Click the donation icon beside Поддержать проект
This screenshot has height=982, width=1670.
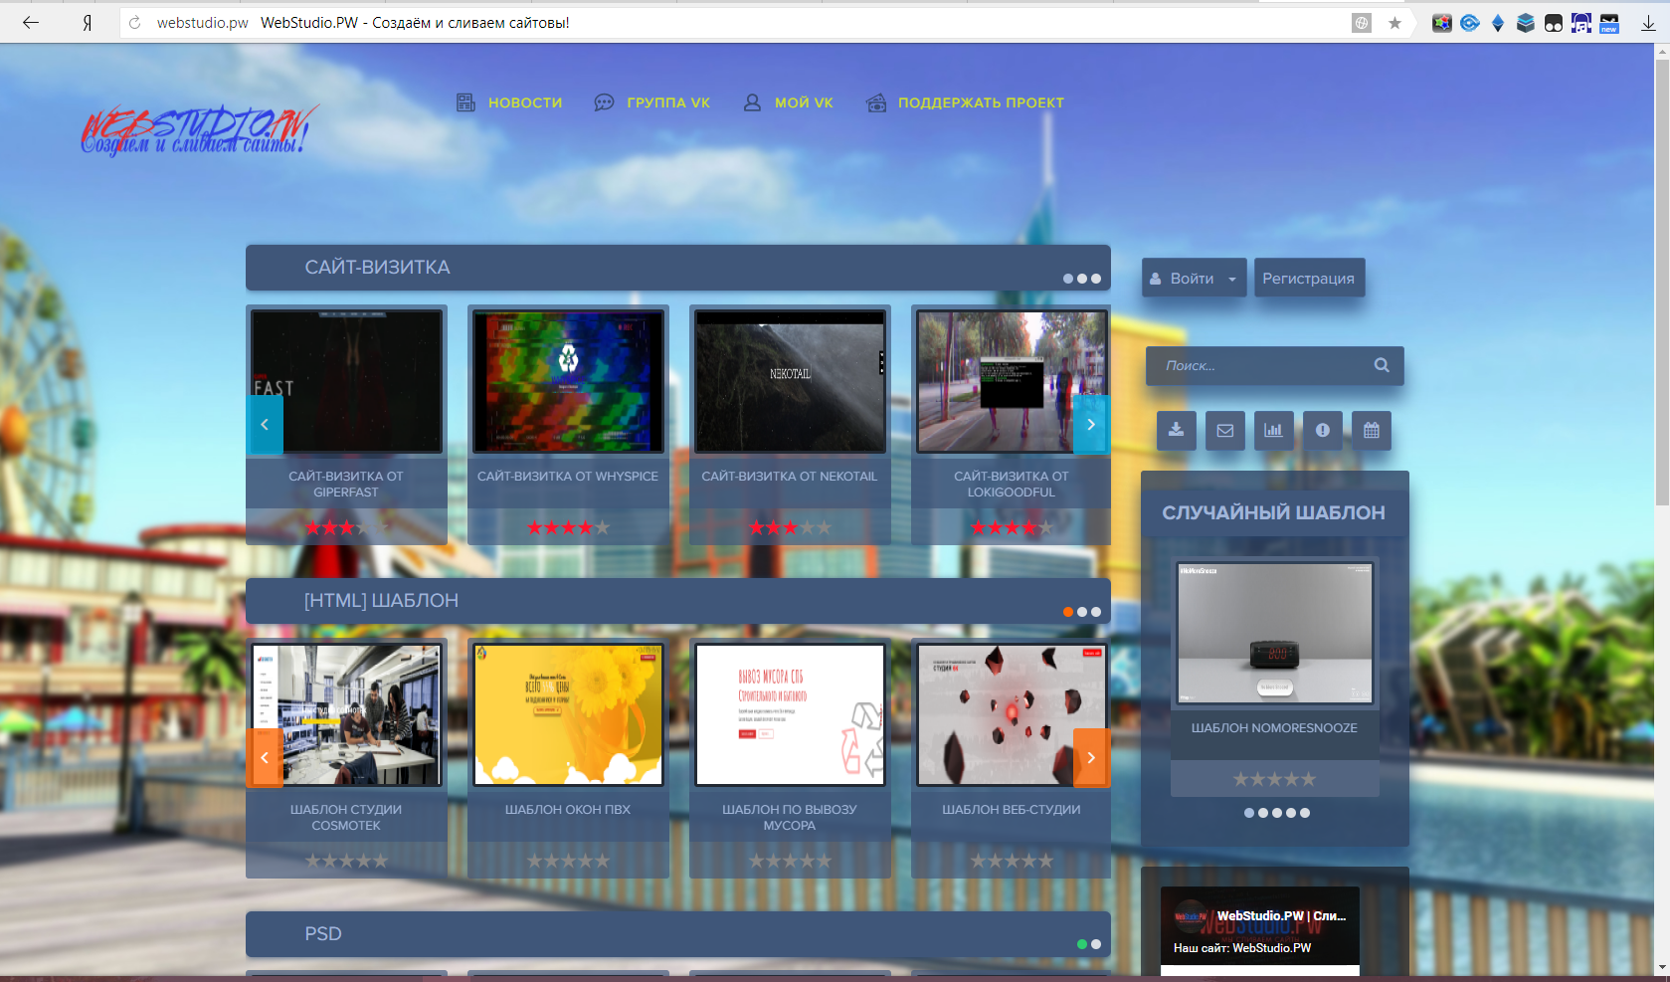point(876,102)
